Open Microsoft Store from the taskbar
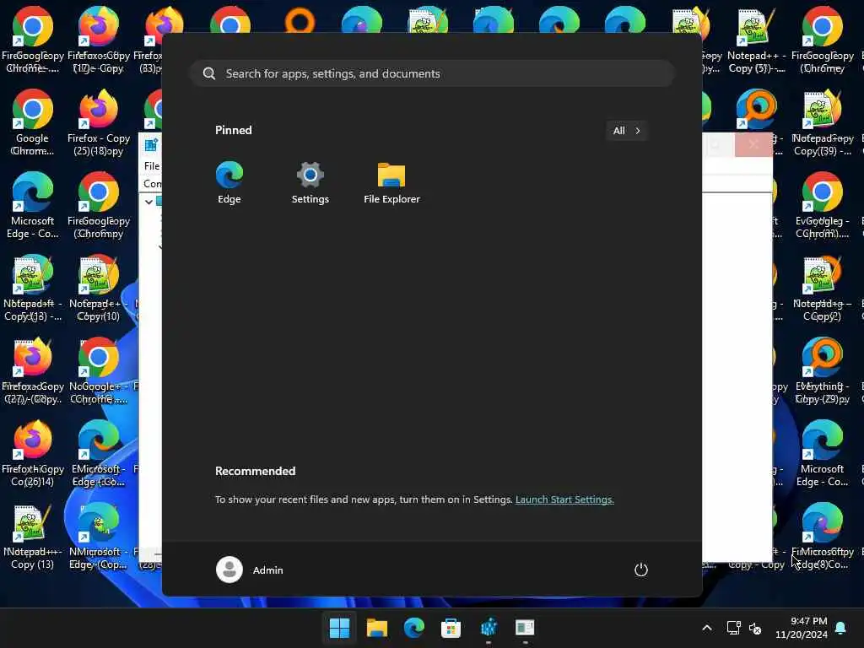Screen dimensions: 864x648 451,628
